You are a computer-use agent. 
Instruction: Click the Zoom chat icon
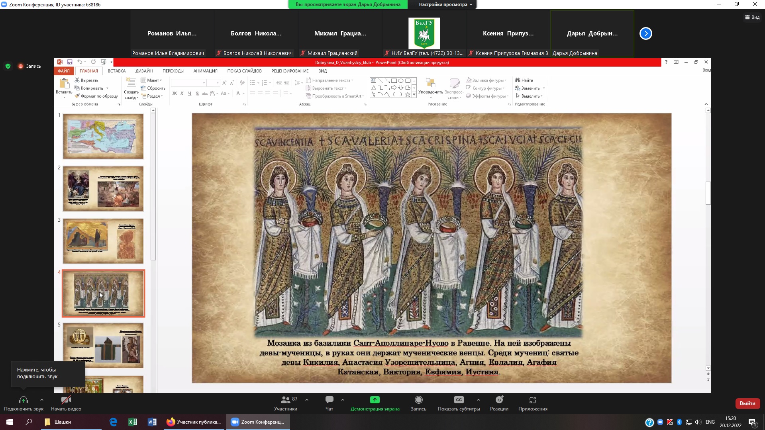click(x=329, y=400)
